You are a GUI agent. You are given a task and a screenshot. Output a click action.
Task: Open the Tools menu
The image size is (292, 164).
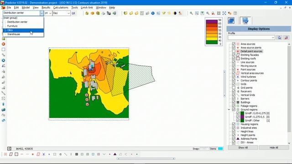pyautogui.click(x=74, y=8)
